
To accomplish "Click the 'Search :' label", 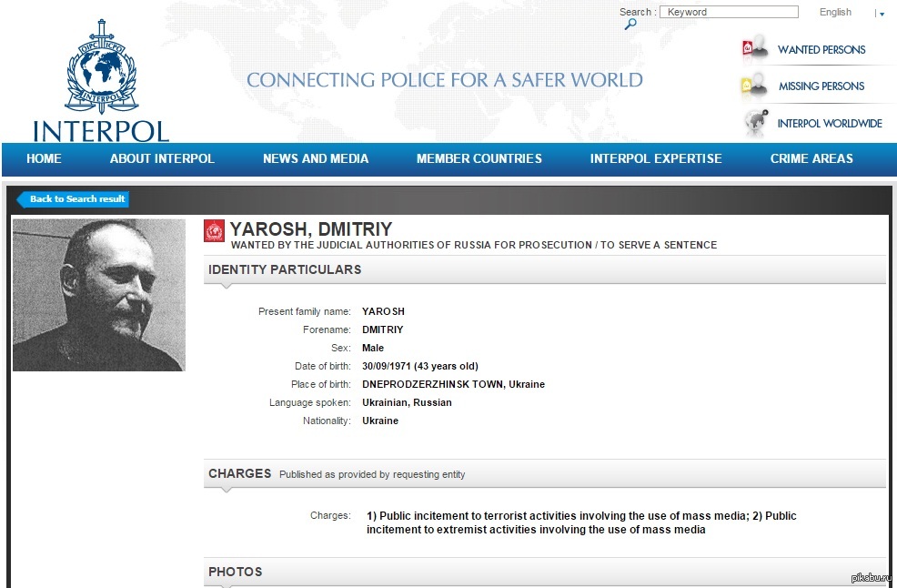I will click(x=638, y=12).
